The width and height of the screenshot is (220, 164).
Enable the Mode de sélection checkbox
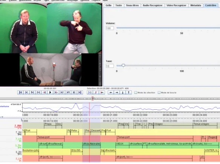[x=136, y=93]
